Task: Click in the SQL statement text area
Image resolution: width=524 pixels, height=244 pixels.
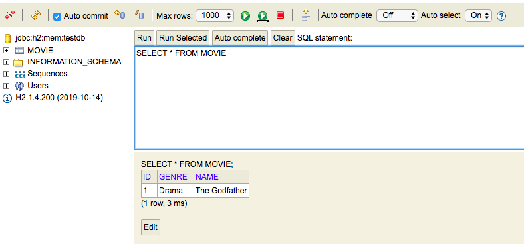Action: pyautogui.click(x=329, y=98)
